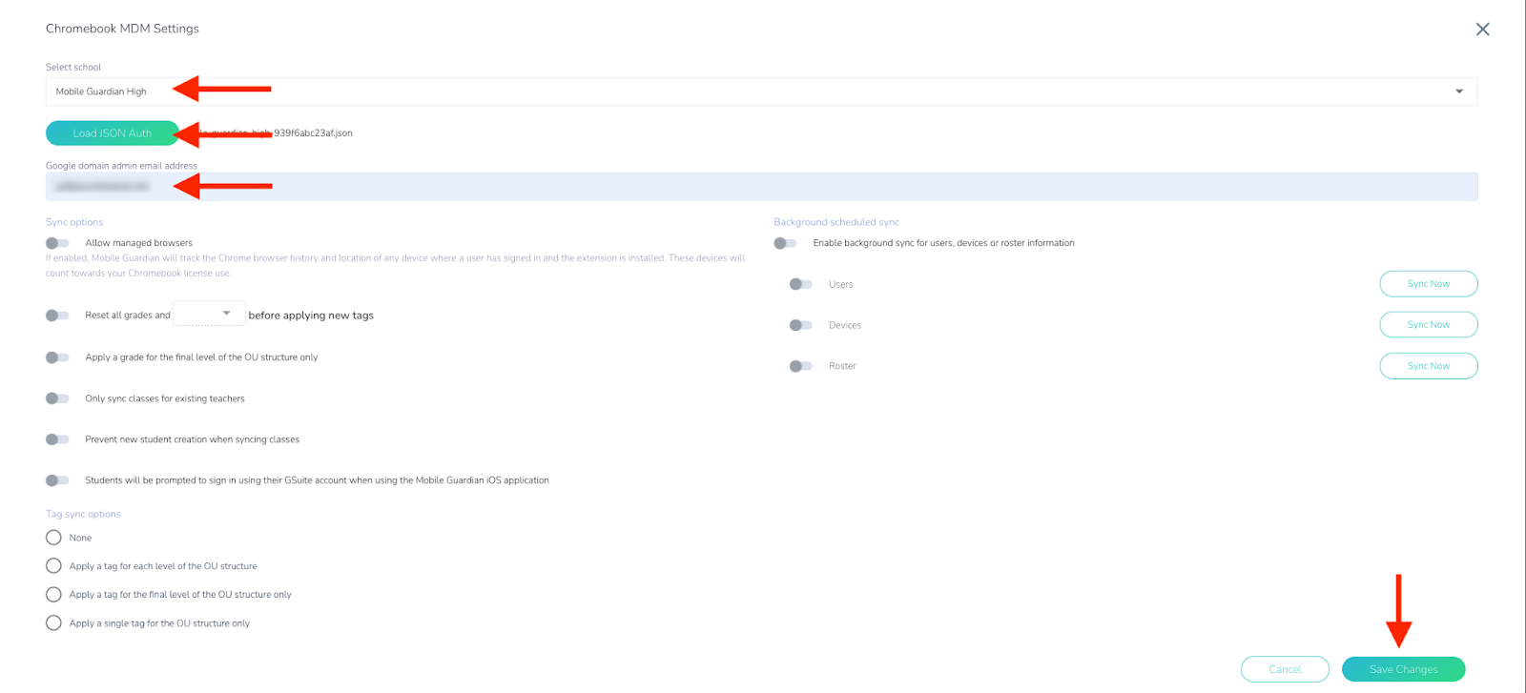This screenshot has width=1526, height=693.
Task: Toggle Allow managed browsers switch
Action: (x=57, y=243)
